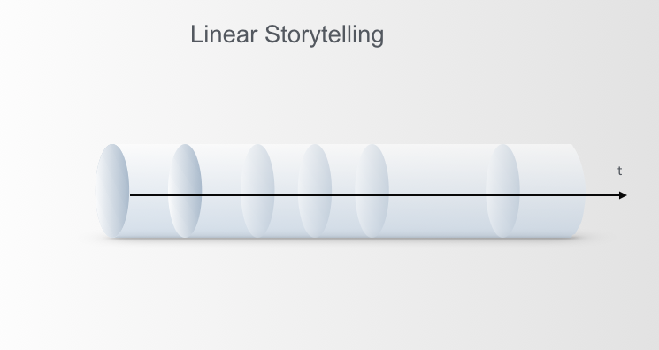Select the third disc in the cylinder

[257, 191]
